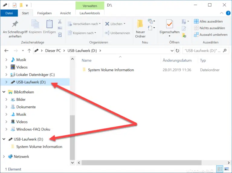This screenshot has width=232, height=173.
Task: Switch to the Ansicht ribbon tab
Action: [65, 13]
